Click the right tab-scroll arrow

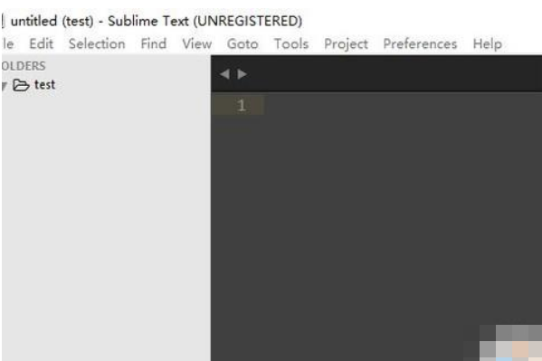coord(242,74)
